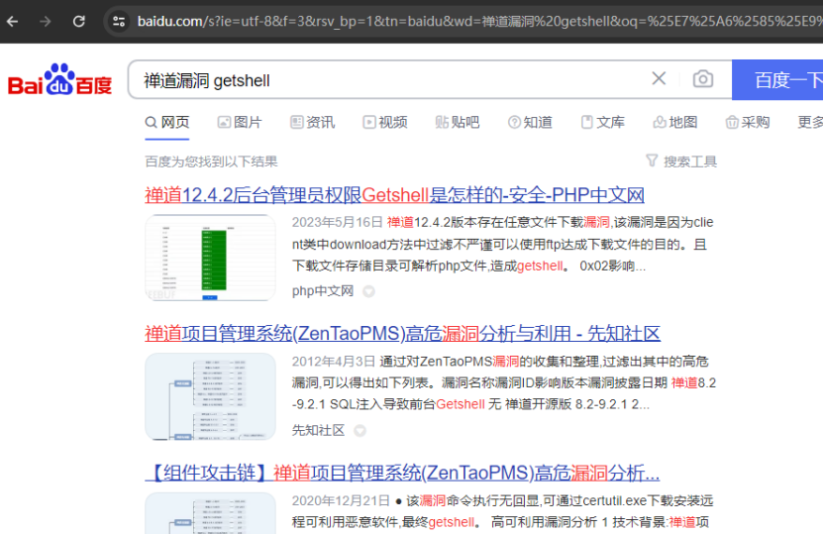This screenshot has height=535, width=823.
Task: Open result 禅道12.4.2后台管理员权限Getshell
Action: [x=395, y=195]
